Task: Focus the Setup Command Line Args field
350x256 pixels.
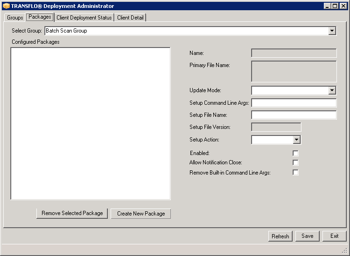Action: point(294,103)
